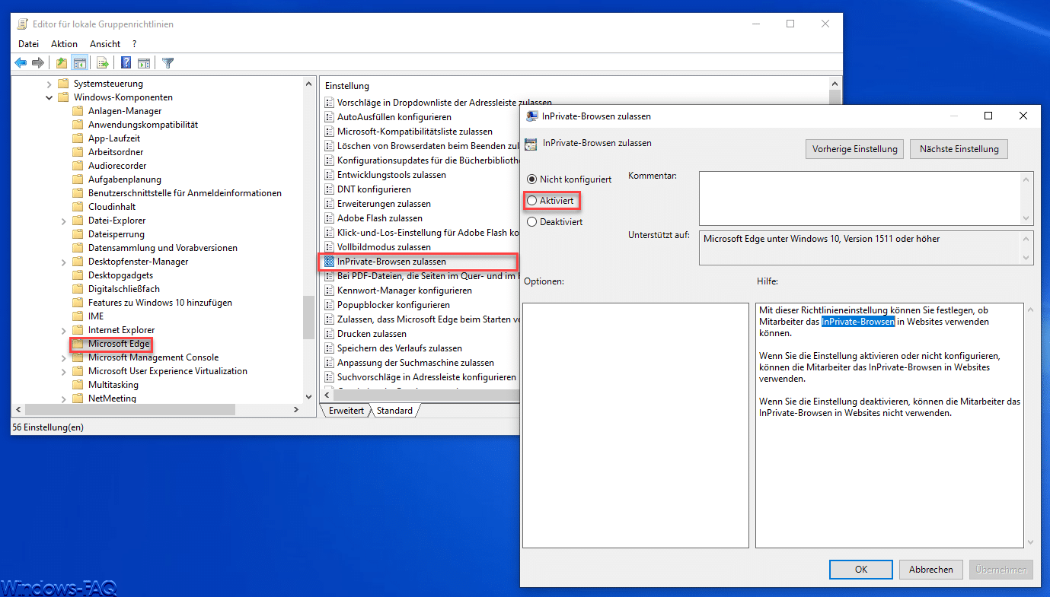Click the policy icon beside Vollbildmodus zulassen
Image resolution: width=1050 pixels, height=597 pixels.
pyautogui.click(x=330, y=247)
